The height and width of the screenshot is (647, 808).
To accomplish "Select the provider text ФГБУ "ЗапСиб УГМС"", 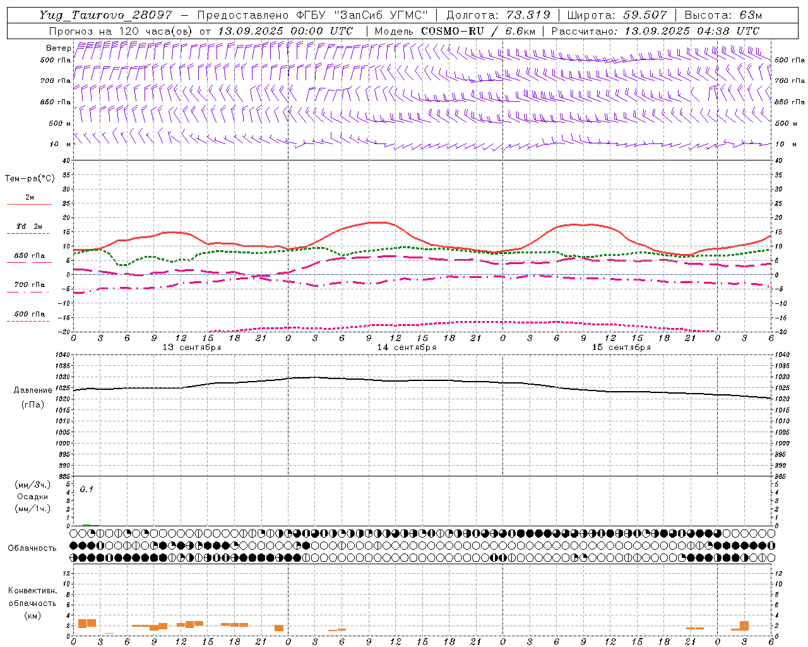I will point(362,15).
